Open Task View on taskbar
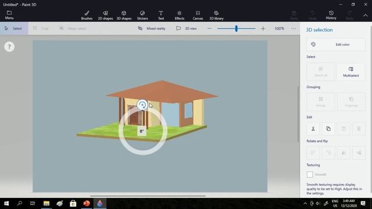This screenshot has width=372, height=209. 33,203
